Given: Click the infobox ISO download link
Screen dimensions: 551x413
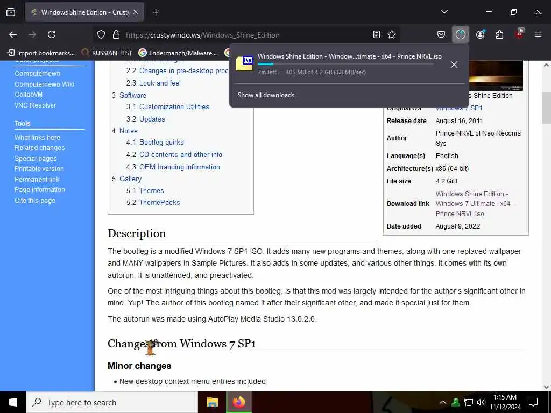Looking at the screenshot, I should click(475, 204).
